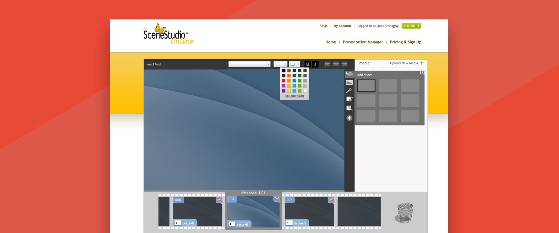Click the 'matt test' presentation title

pyautogui.click(x=154, y=64)
